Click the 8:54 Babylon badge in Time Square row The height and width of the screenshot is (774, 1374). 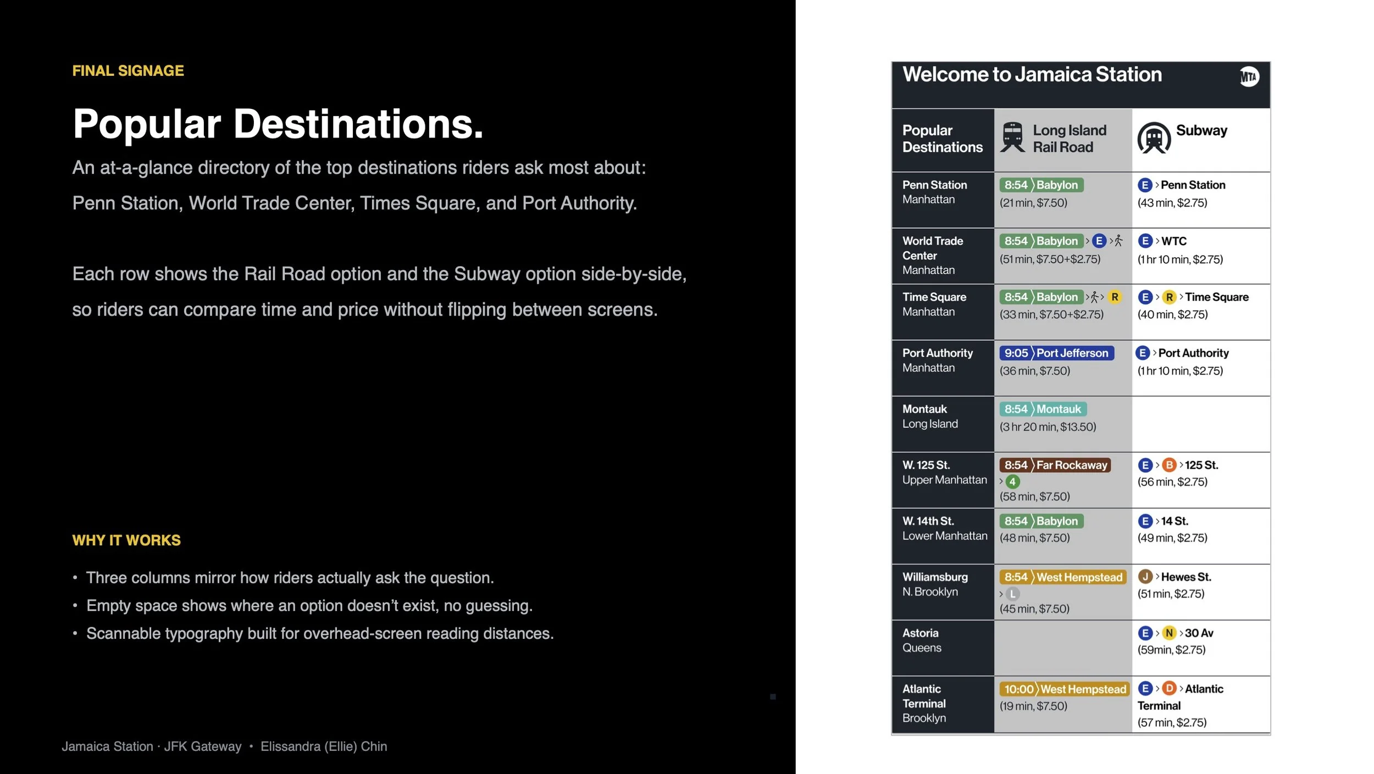pyautogui.click(x=1041, y=297)
